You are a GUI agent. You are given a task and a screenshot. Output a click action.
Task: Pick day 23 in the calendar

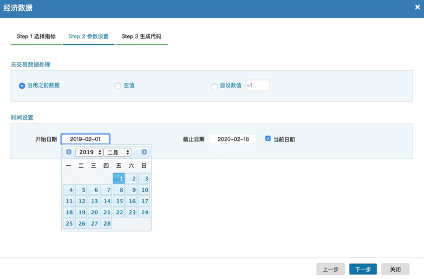click(131, 212)
